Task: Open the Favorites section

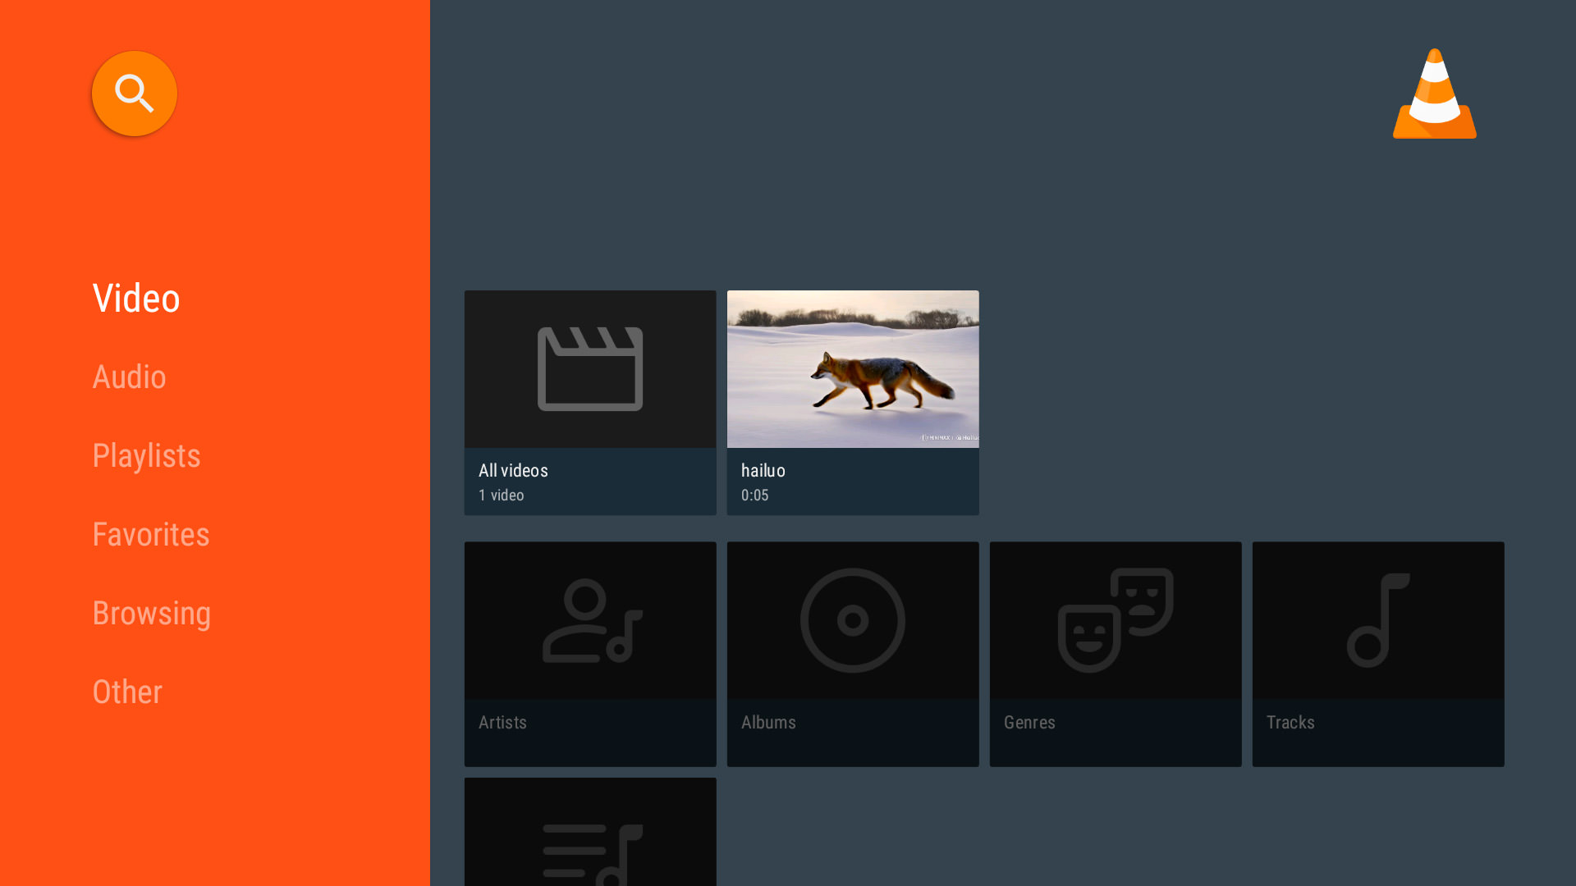Action: click(x=151, y=534)
